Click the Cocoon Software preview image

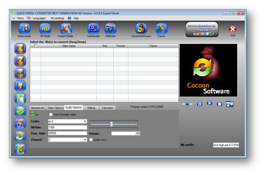click(208, 70)
